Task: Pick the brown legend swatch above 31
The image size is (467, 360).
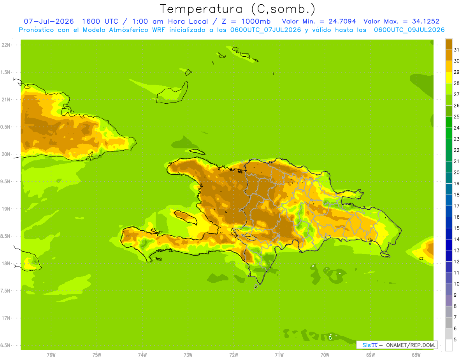Action: coord(449,44)
